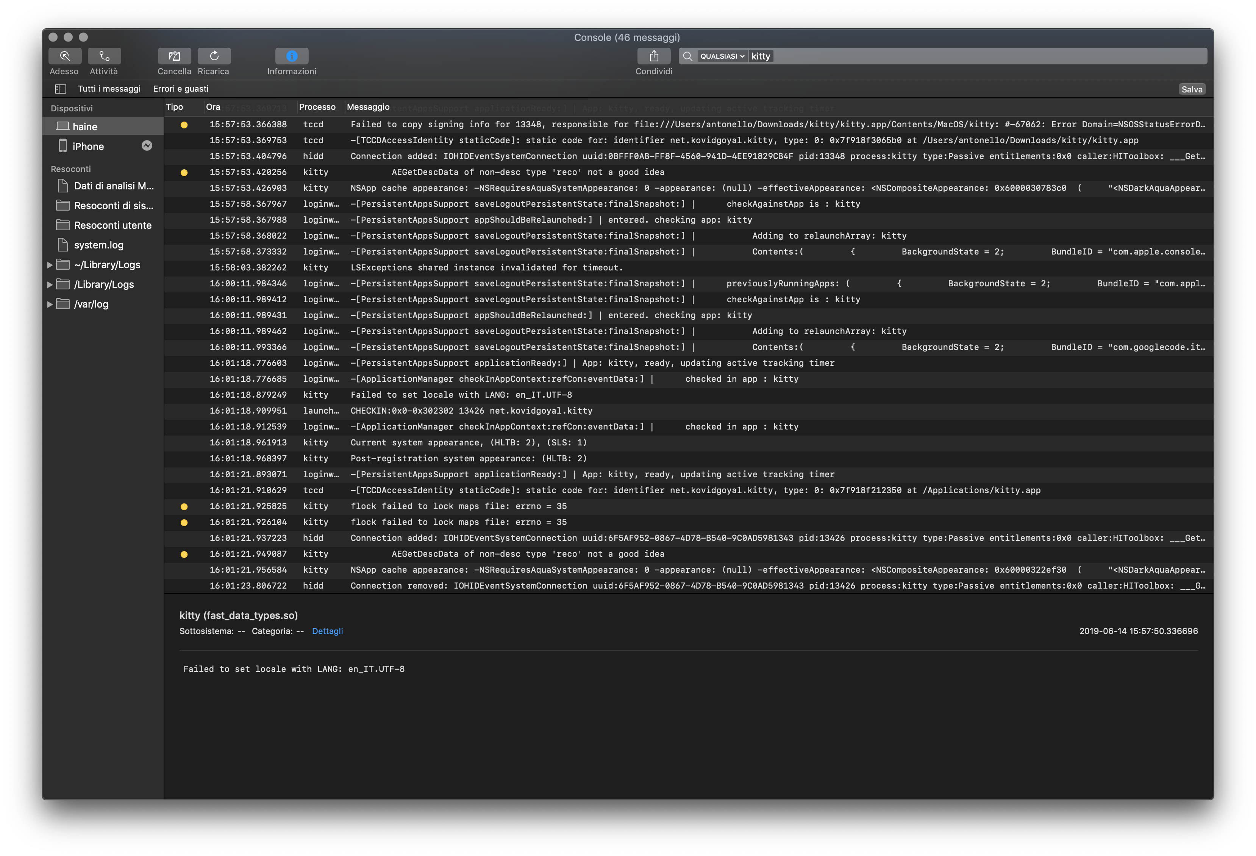Expand the /var/log folder
This screenshot has height=856, width=1256.
tap(50, 304)
